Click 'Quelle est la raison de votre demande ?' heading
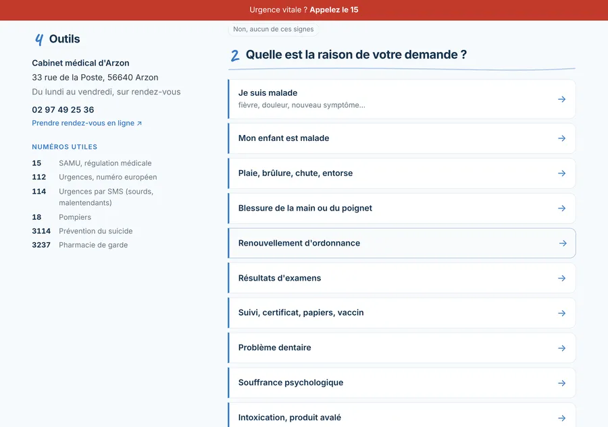 point(356,55)
